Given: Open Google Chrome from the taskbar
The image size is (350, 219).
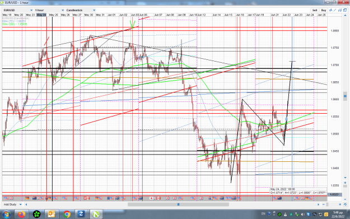Looking at the screenshot, I should (67, 215).
